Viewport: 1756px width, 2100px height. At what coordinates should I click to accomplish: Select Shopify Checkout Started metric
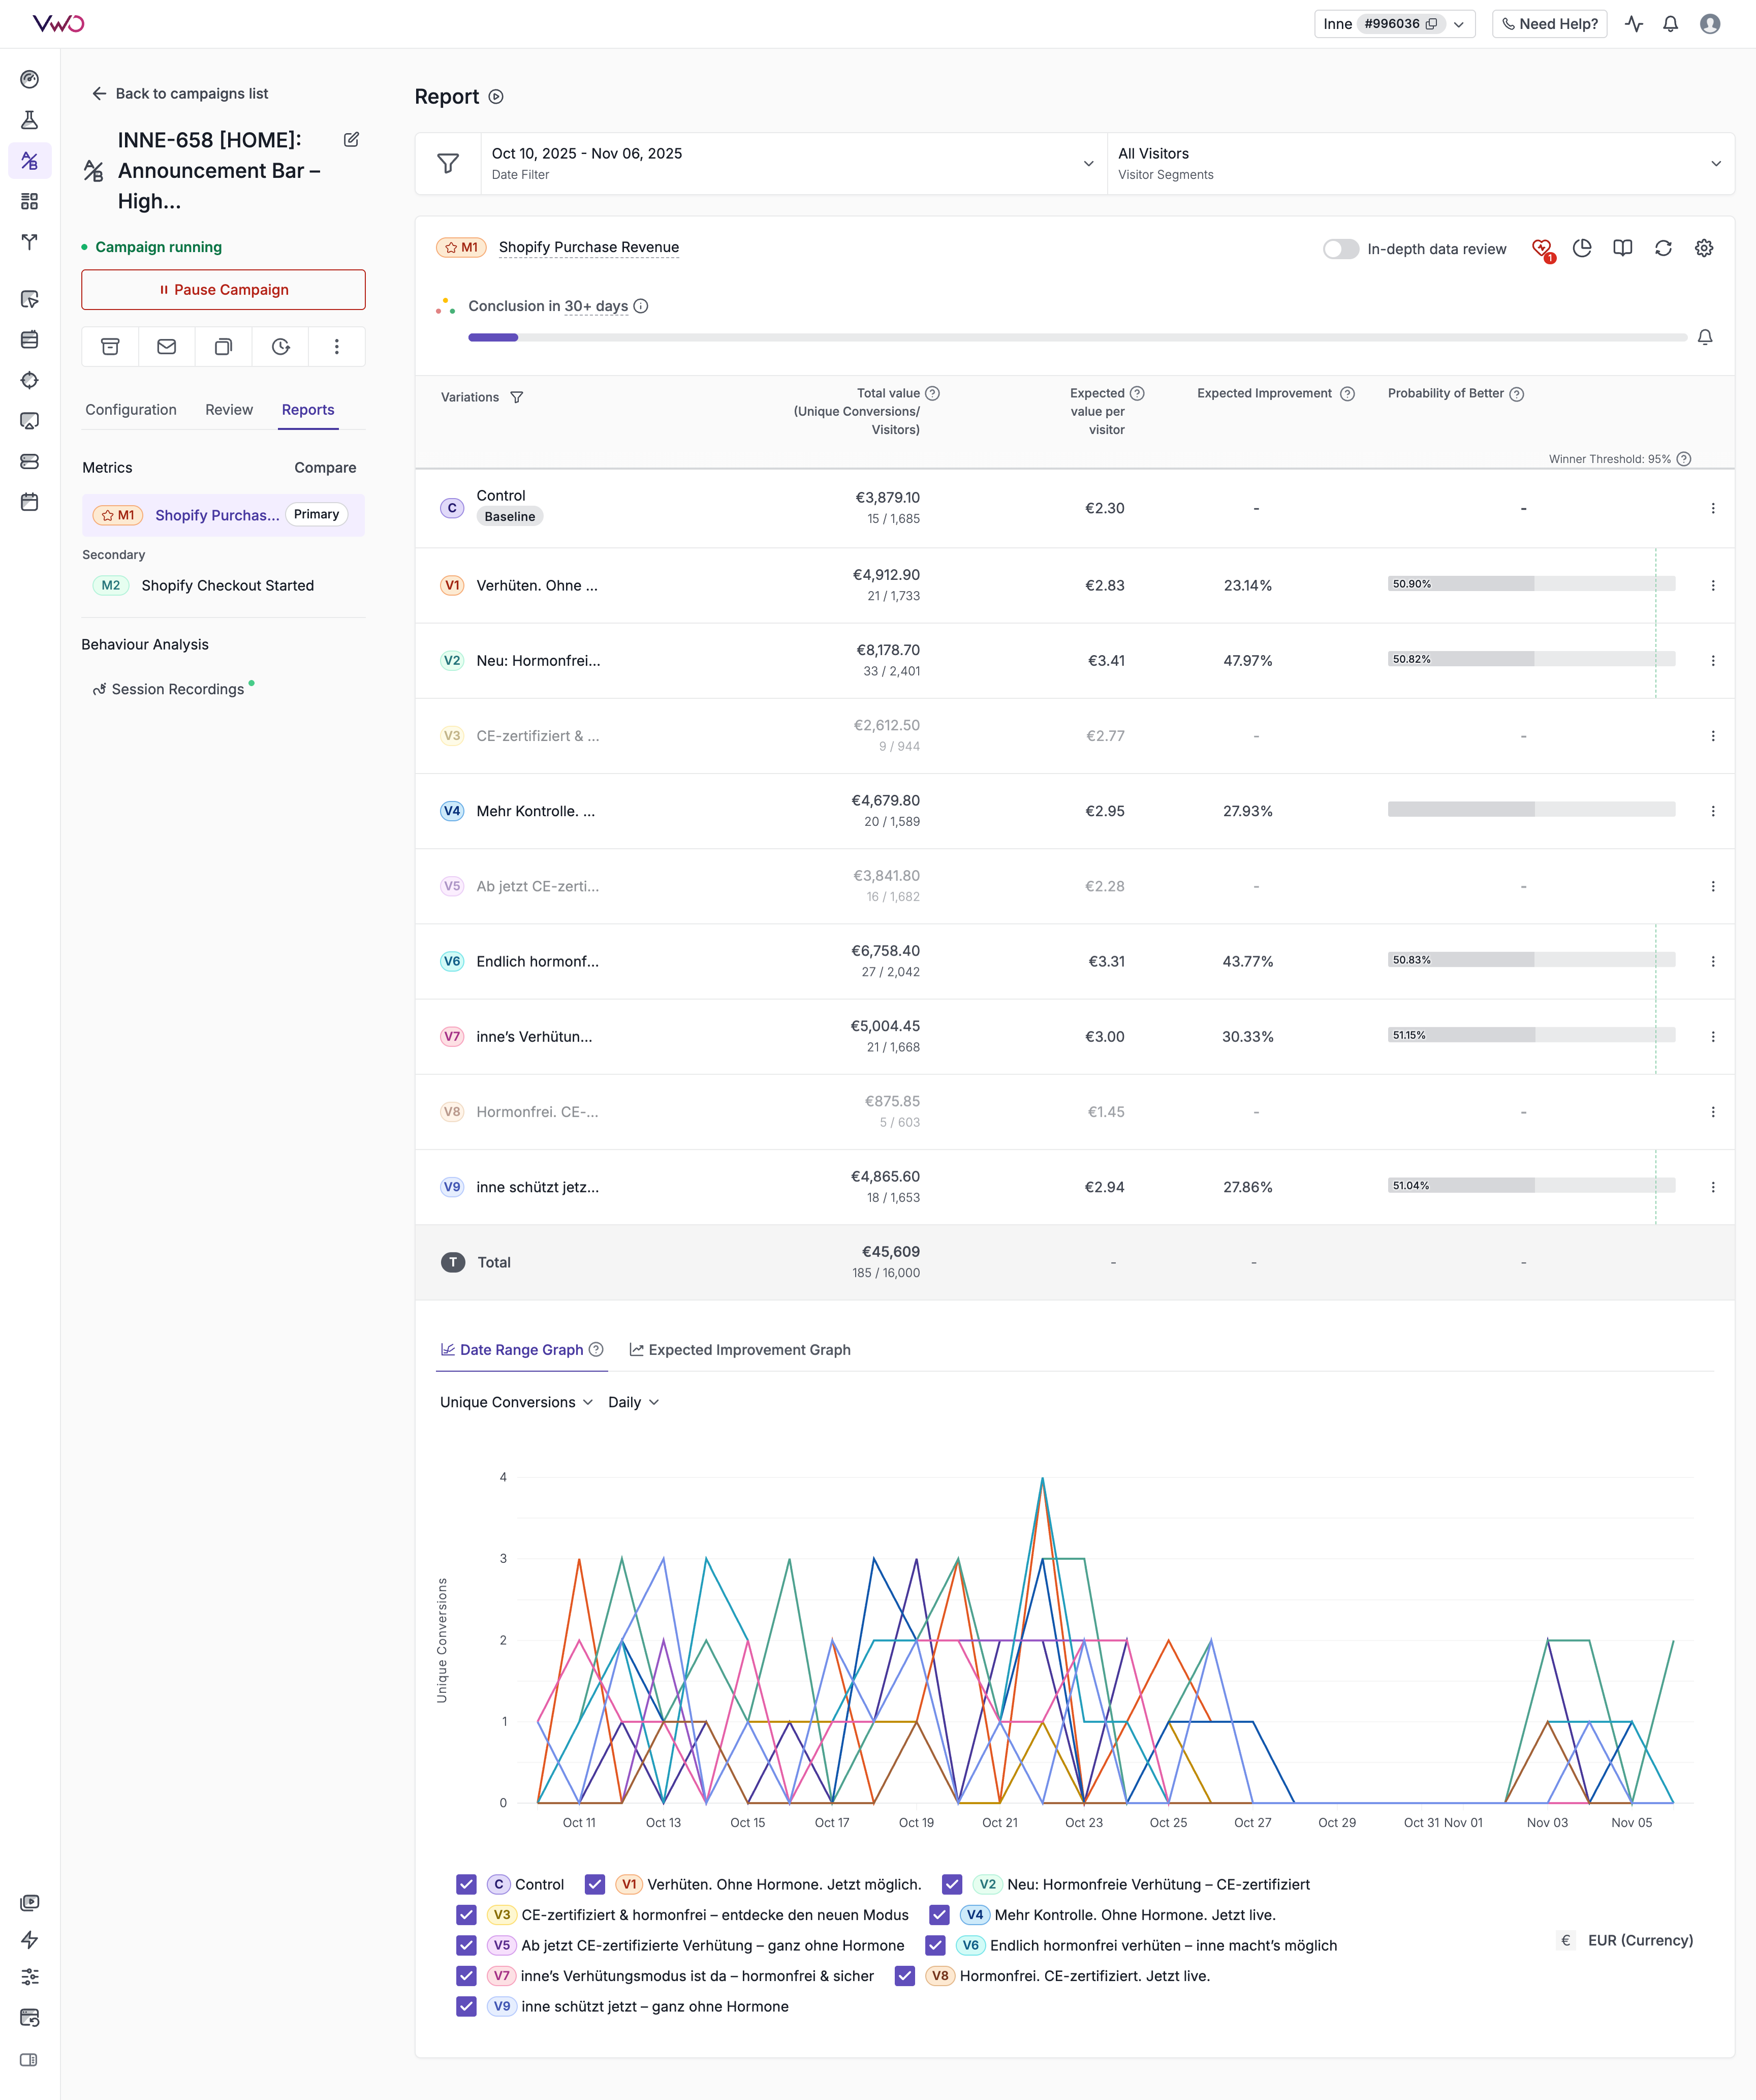(x=227, y=586)
